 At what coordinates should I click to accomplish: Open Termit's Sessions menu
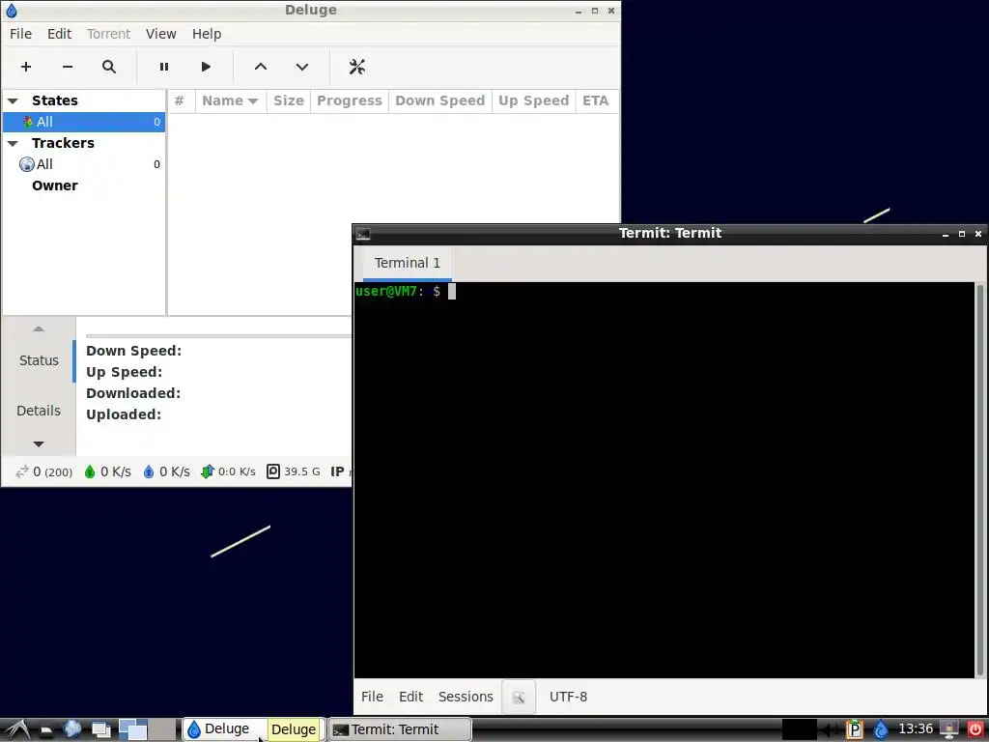click(x=466, y=697)
